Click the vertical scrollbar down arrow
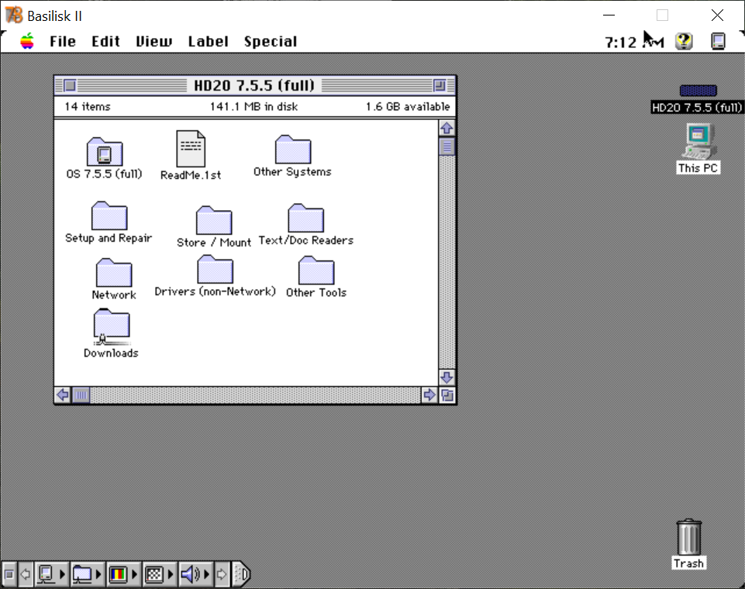Screen dimensions: 745x589 pyautogui.click(x=447, y=377)
